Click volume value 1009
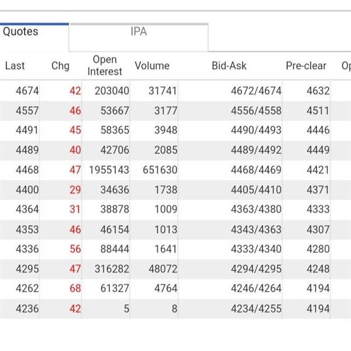This screenshot has width=351, height=351. point(166,209)
